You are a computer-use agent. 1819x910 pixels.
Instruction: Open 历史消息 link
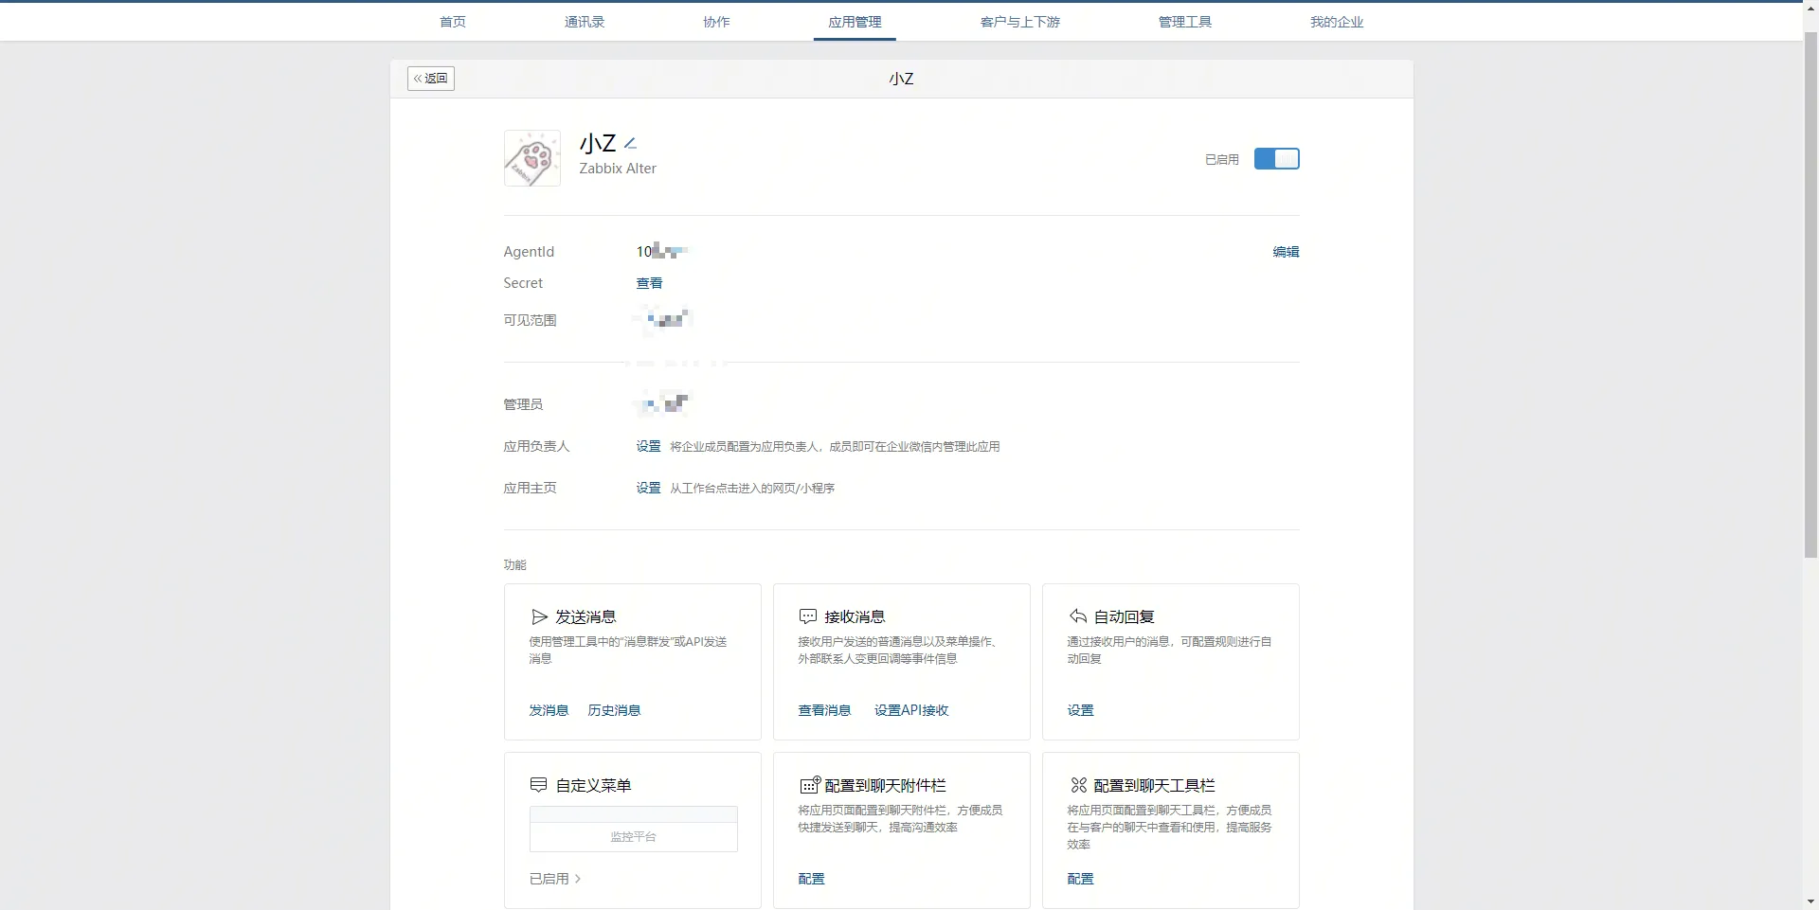pyautogui.click(x=614, y=710)
